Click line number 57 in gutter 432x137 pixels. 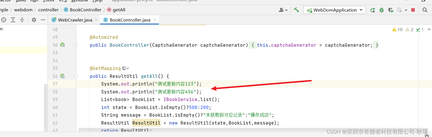(x=55, y=84)
